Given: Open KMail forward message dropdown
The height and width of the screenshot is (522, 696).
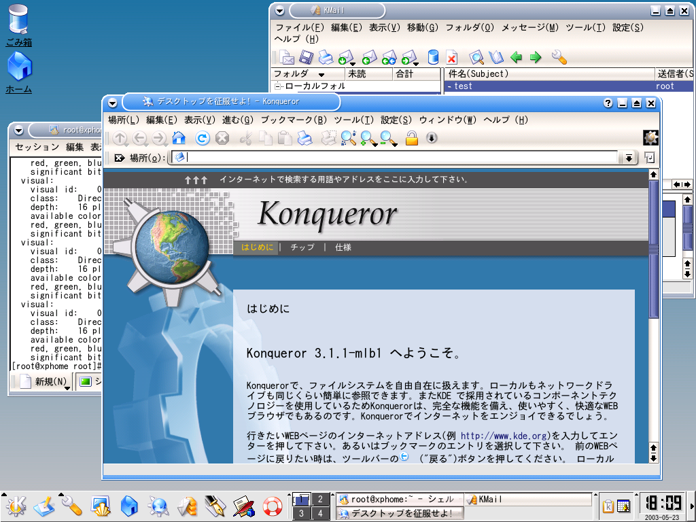Looking at the screenshot, I should pyautogui.click(x=416, y=63).
